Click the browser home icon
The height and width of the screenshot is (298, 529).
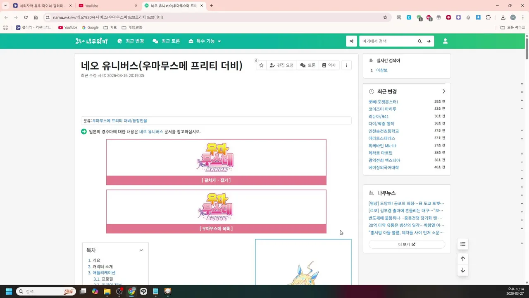click(36, 17)
